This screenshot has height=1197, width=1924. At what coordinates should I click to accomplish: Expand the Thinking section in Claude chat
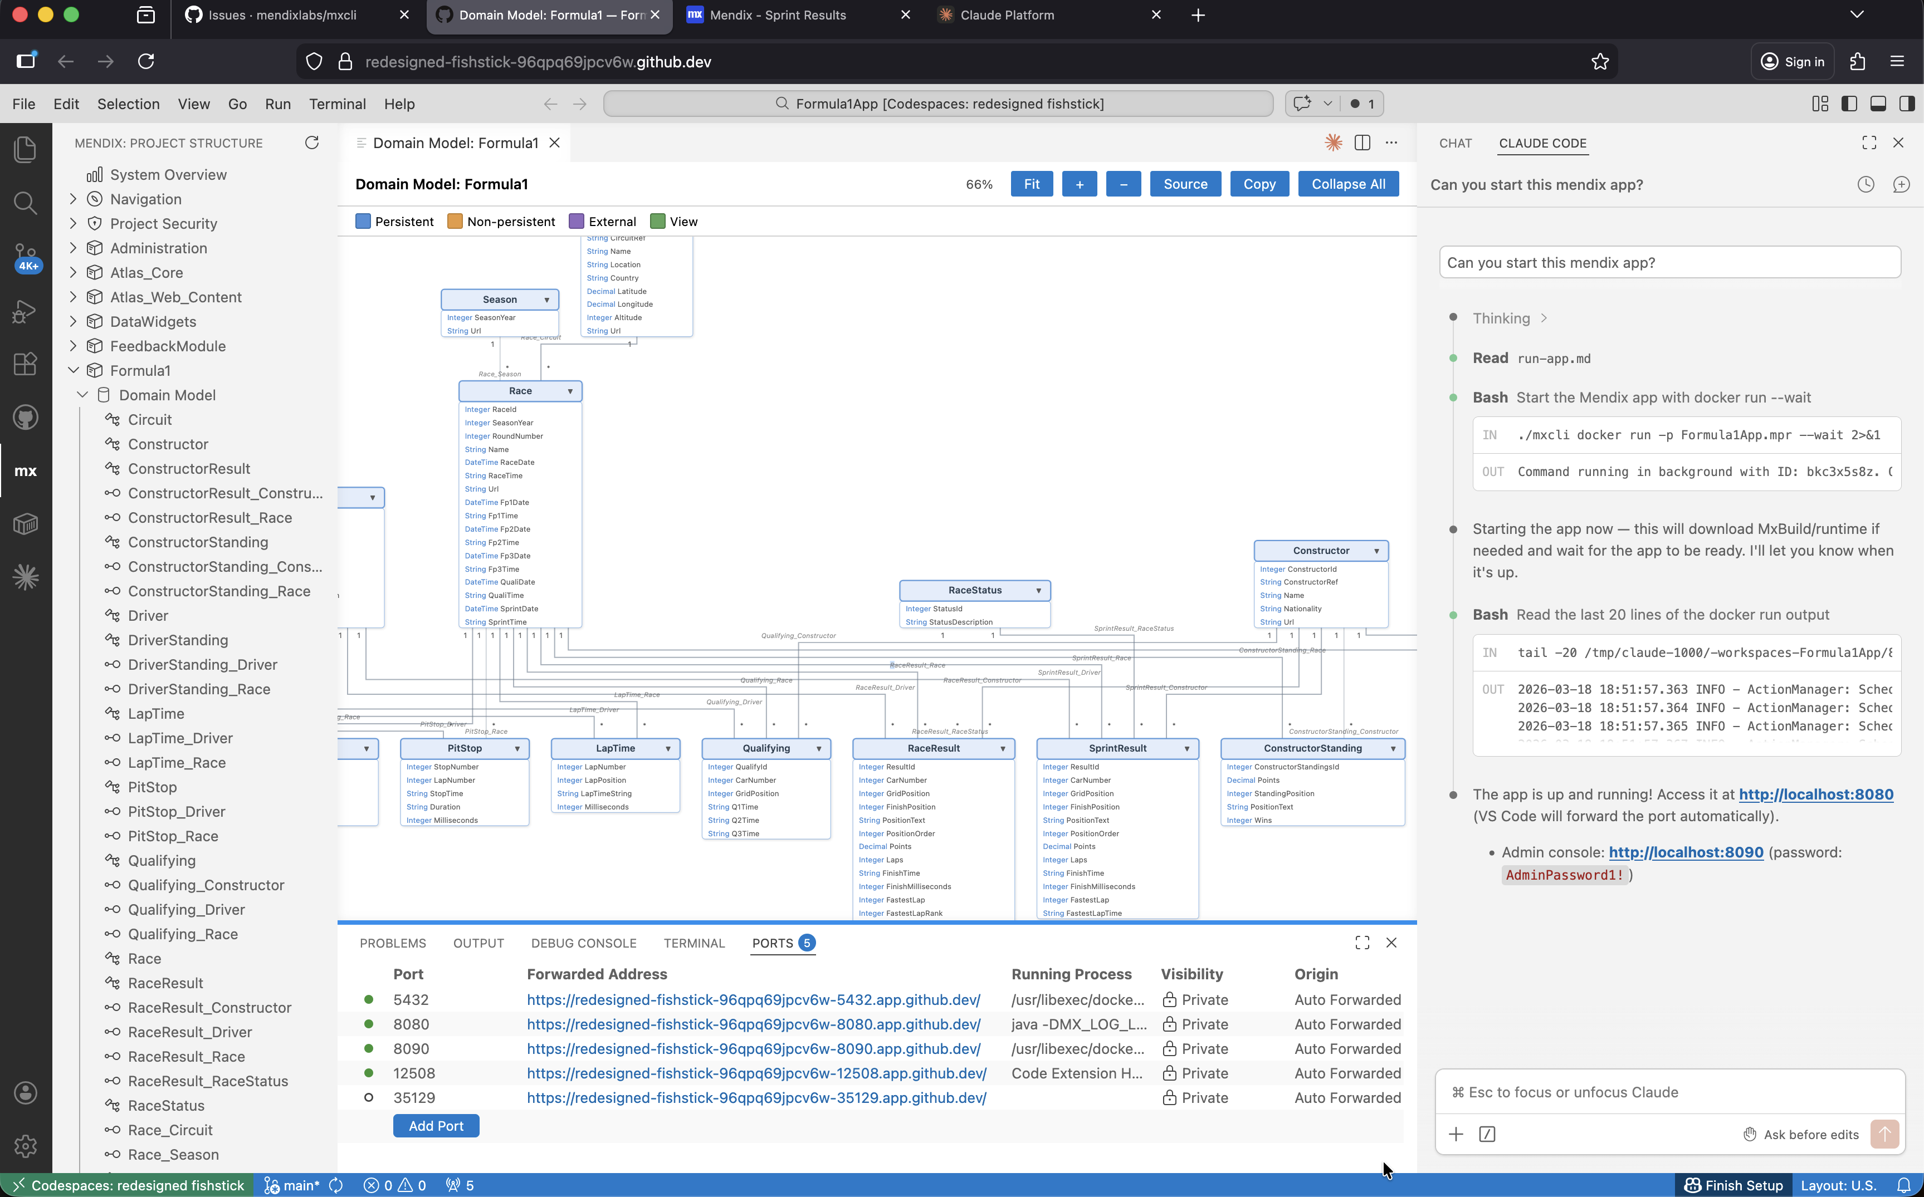[1510, 318]
